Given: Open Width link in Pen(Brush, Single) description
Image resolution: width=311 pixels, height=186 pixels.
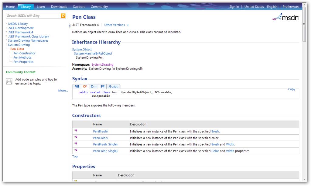Looking at the screenshot, I should (230, 144).
